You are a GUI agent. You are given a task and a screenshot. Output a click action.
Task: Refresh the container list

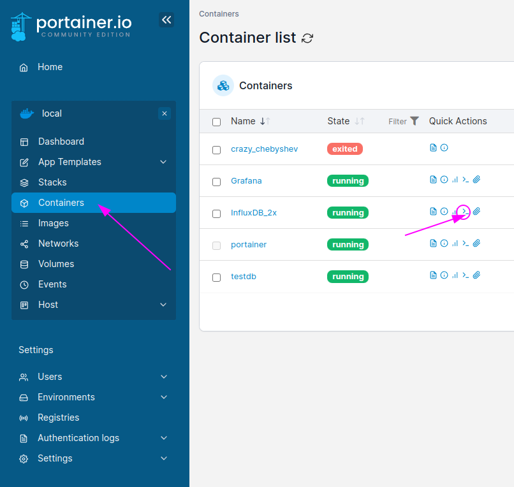307,38
